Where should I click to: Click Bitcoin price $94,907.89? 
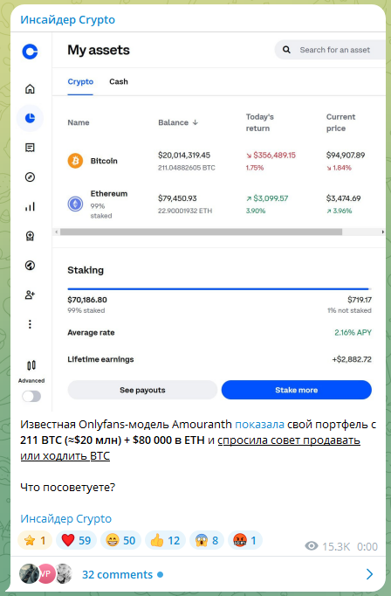tap(346, 155)
